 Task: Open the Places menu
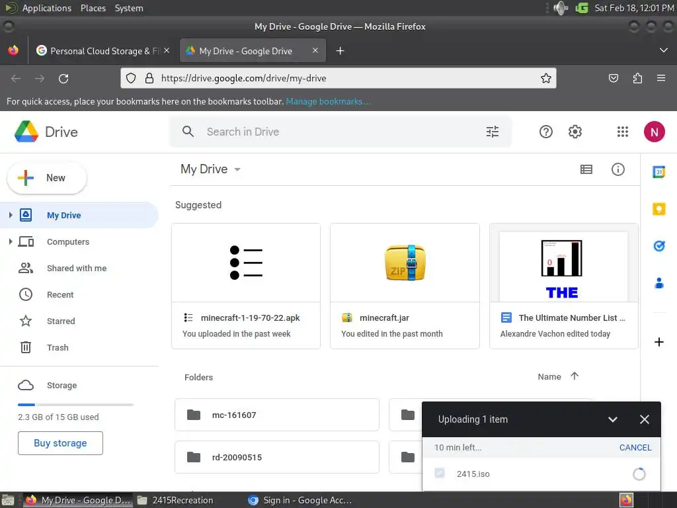coord(93,8)
